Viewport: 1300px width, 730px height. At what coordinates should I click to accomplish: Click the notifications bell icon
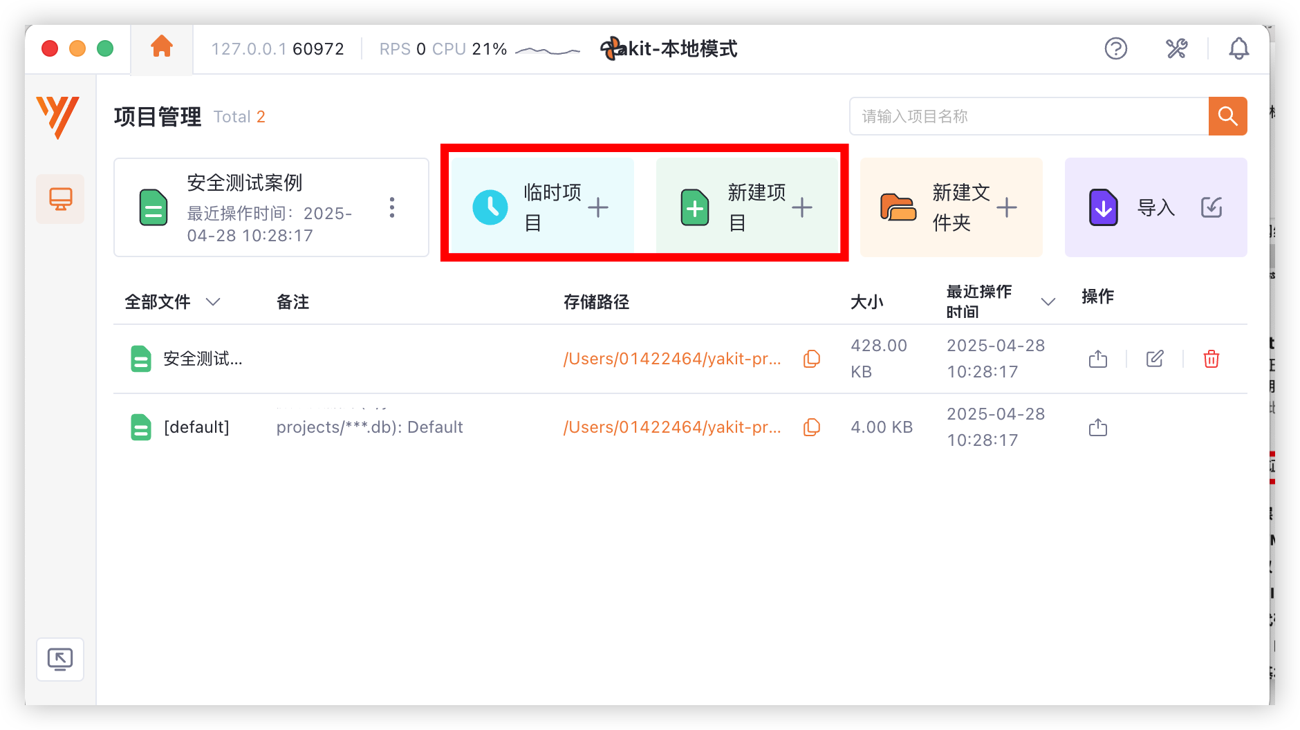tap(1239, 48)
